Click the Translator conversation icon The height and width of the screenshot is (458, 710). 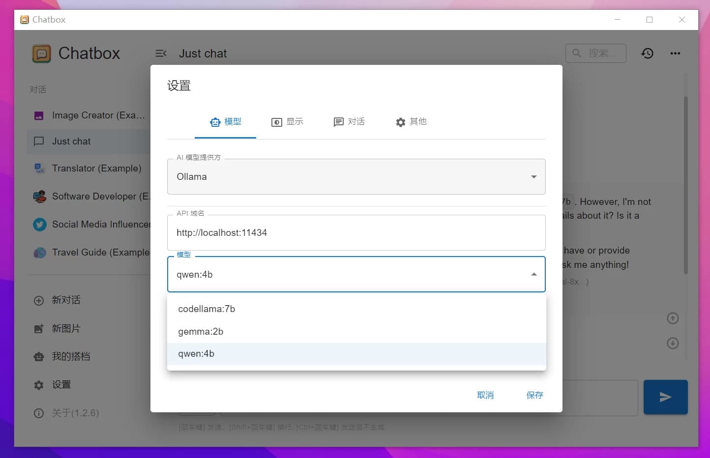pos(39,169)
